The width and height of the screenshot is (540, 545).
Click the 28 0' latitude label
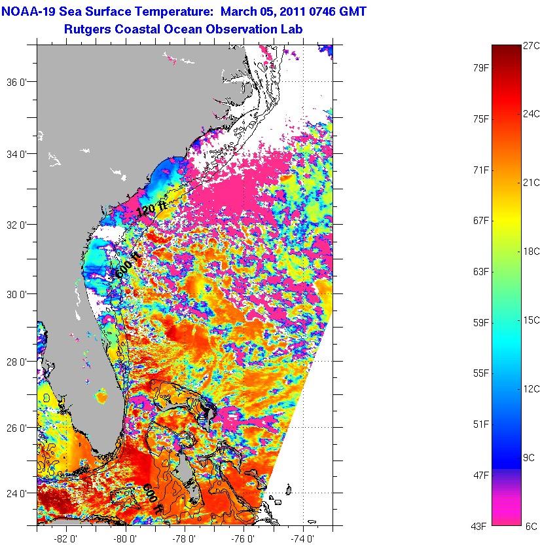pos(16,362)
